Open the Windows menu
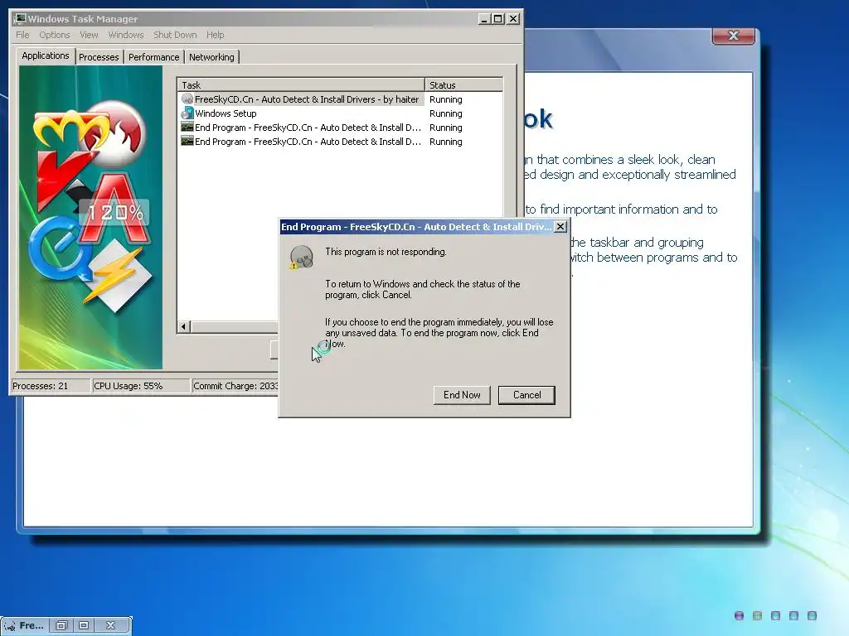Image resolution: width=849 pixels, height=636 pixels. click(126, 35)
